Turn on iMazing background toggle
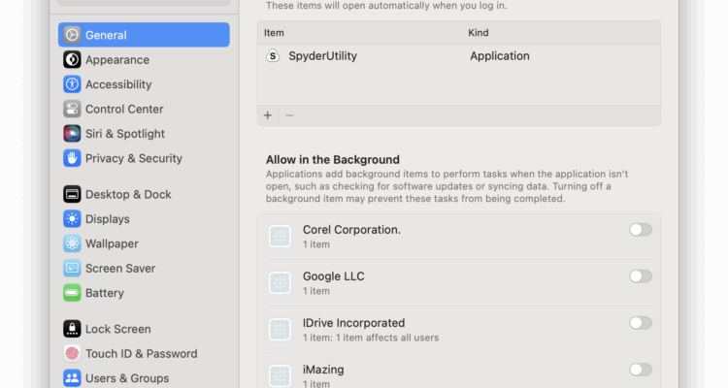728x388 pixels. click(x=641, y=370)
